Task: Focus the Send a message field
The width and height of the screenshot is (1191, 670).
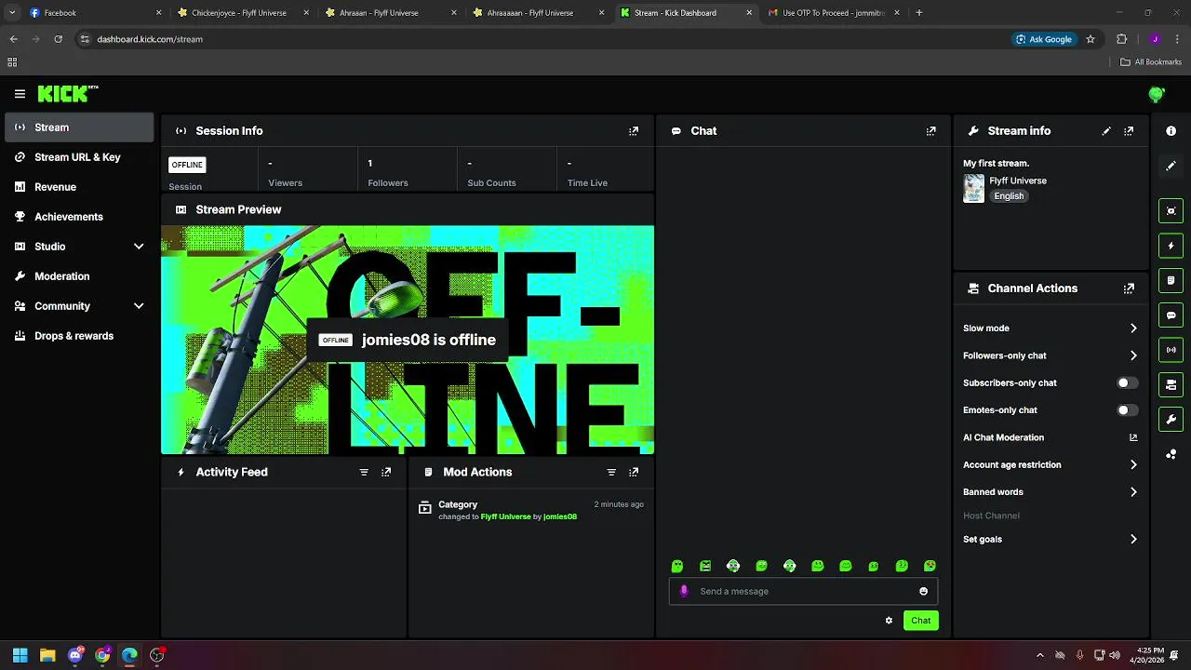Action: [803, 591]
